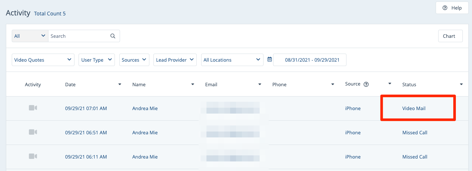This screenshot has height=171, width=472.
Task: Click video camera icon for 06:51 AM entry
Action: [x=33, y=132]
